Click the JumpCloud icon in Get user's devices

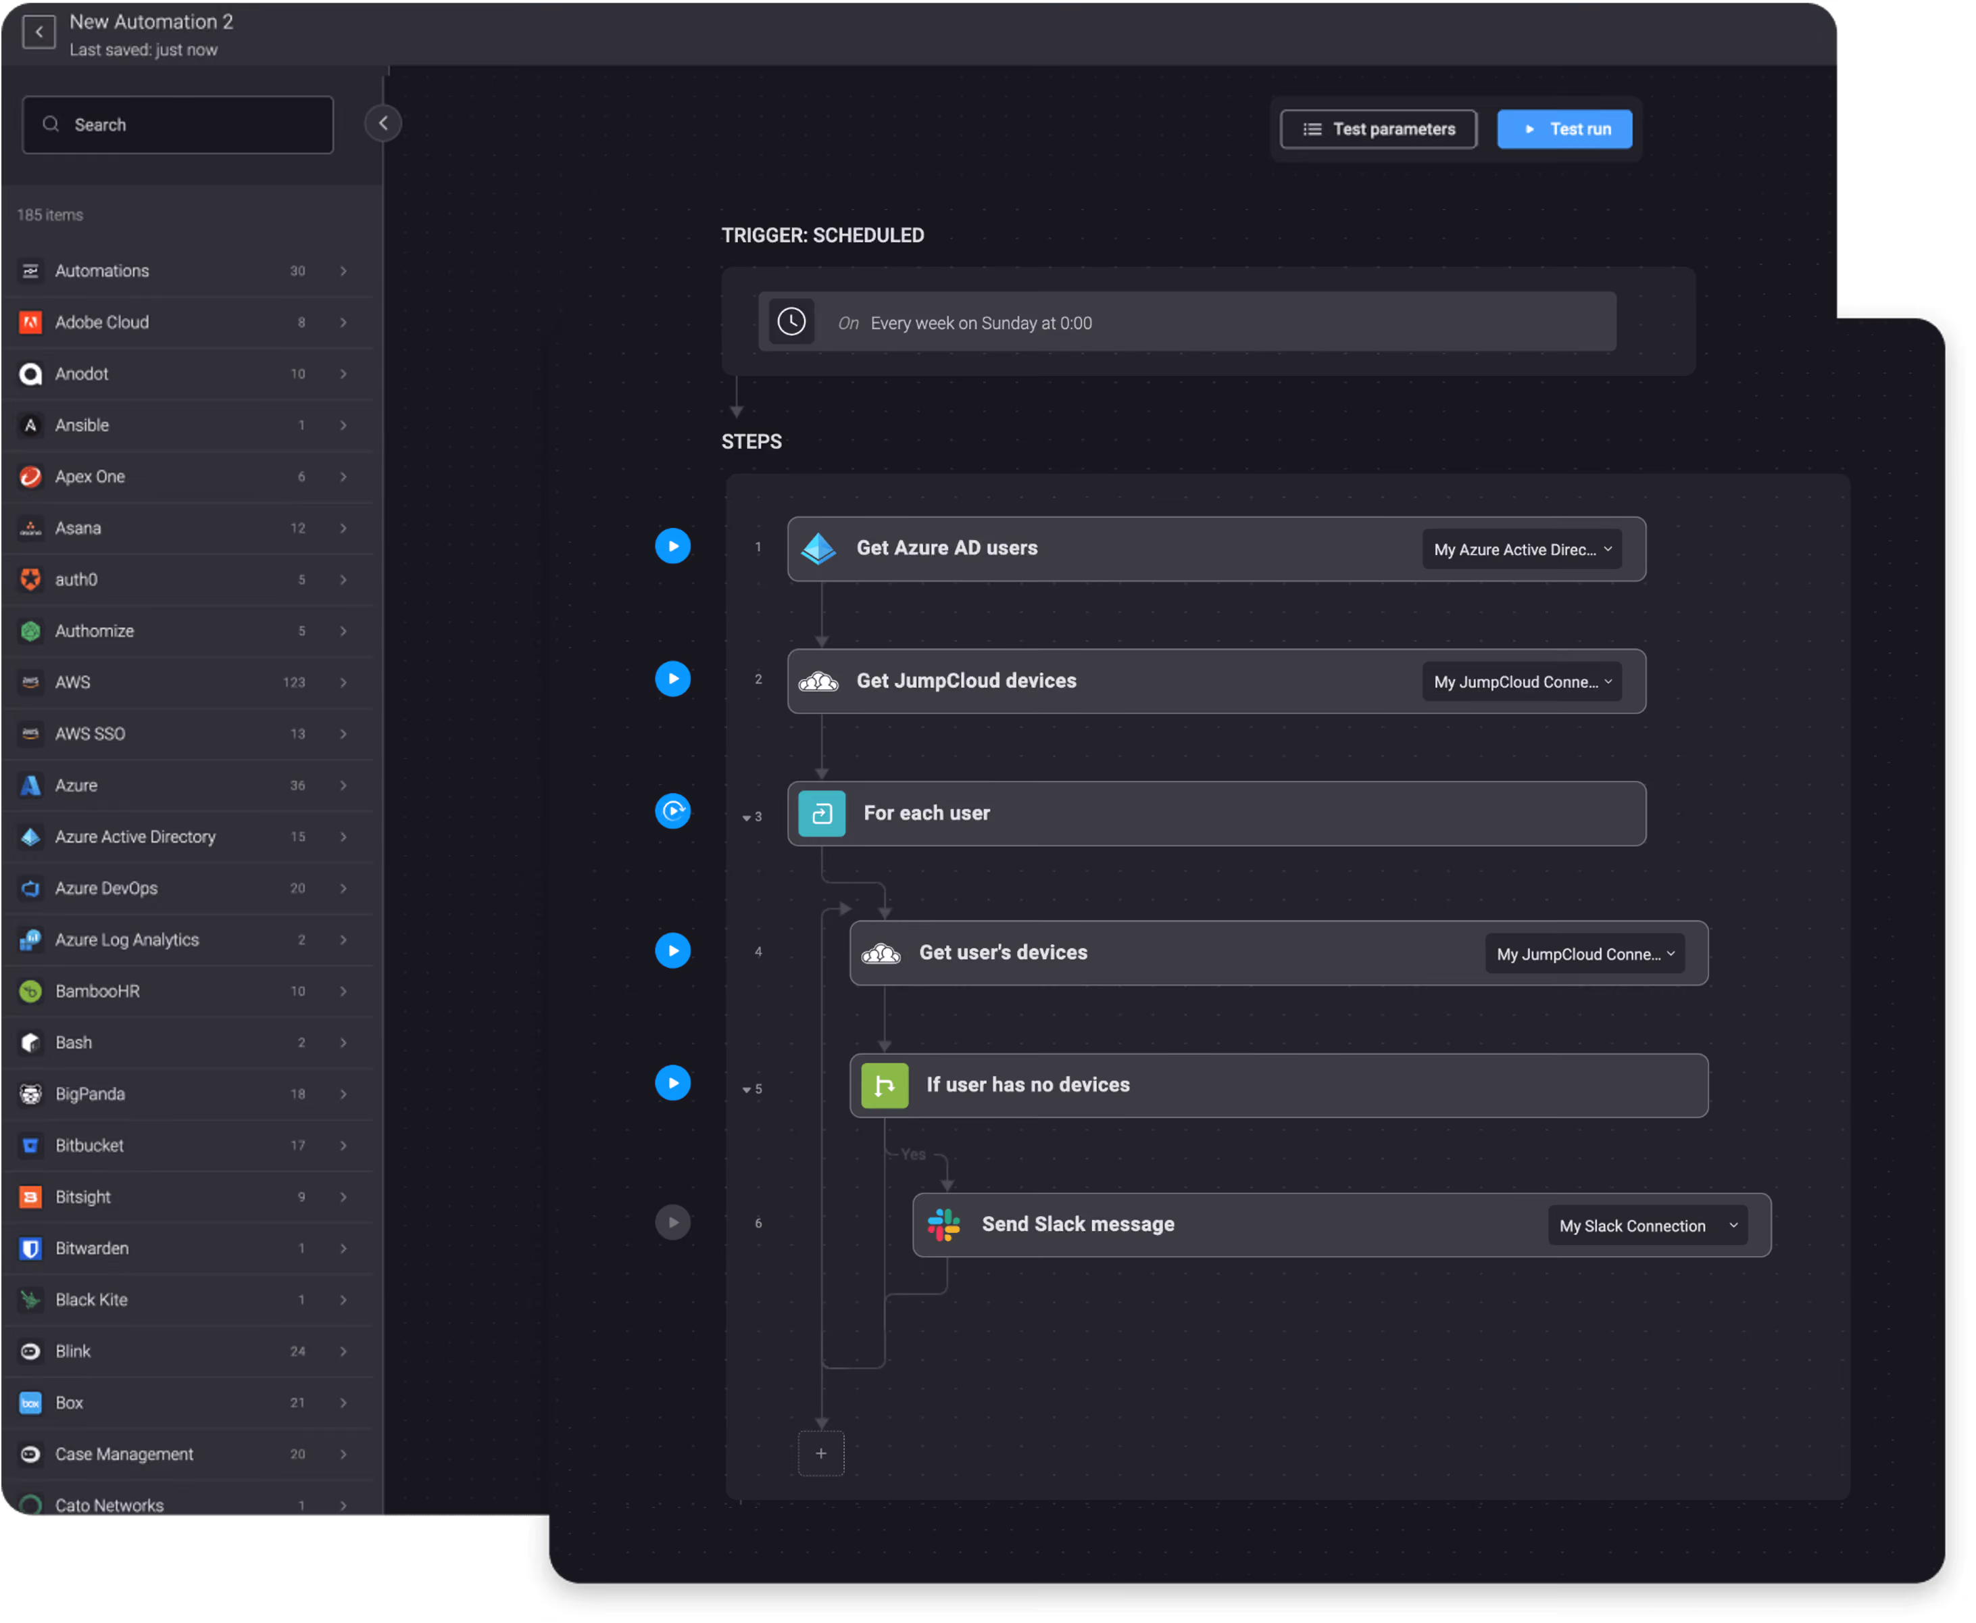[x=883, y=954]
